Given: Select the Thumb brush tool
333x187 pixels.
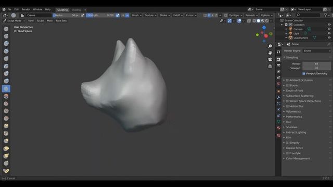Looking at the screenshot, I should tap(6, 163).
